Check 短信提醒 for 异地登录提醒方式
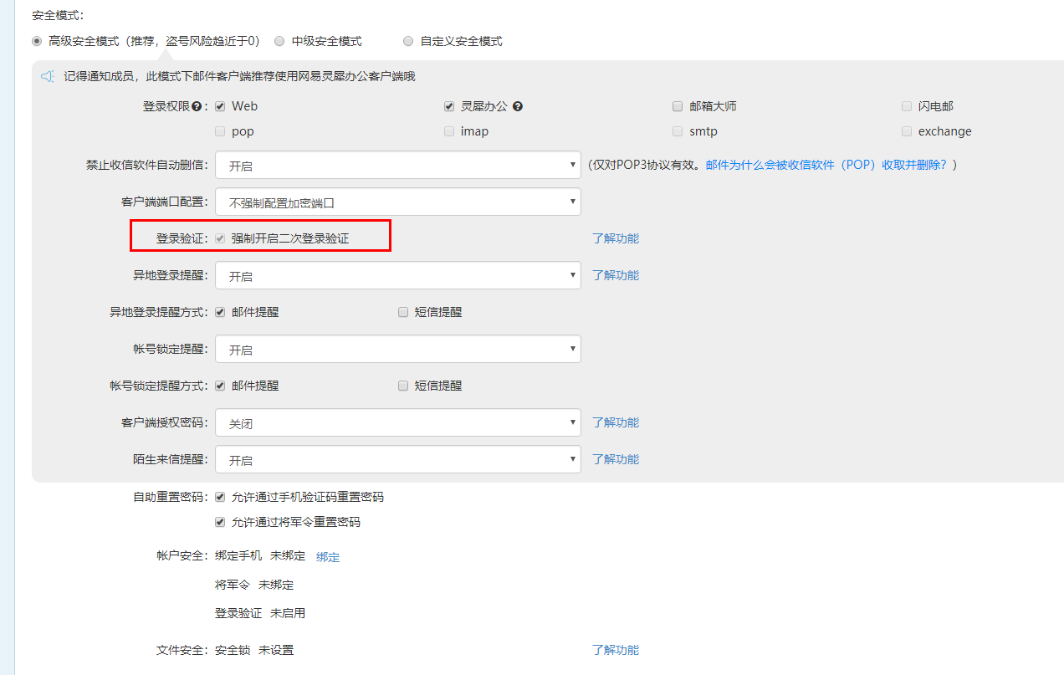The image size is (1064, 675). pyautogui.click(x=403, y=312)
